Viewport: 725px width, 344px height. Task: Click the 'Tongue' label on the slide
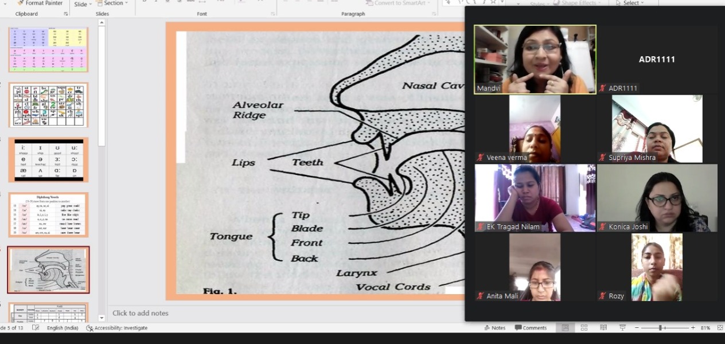tap(231, 236)
